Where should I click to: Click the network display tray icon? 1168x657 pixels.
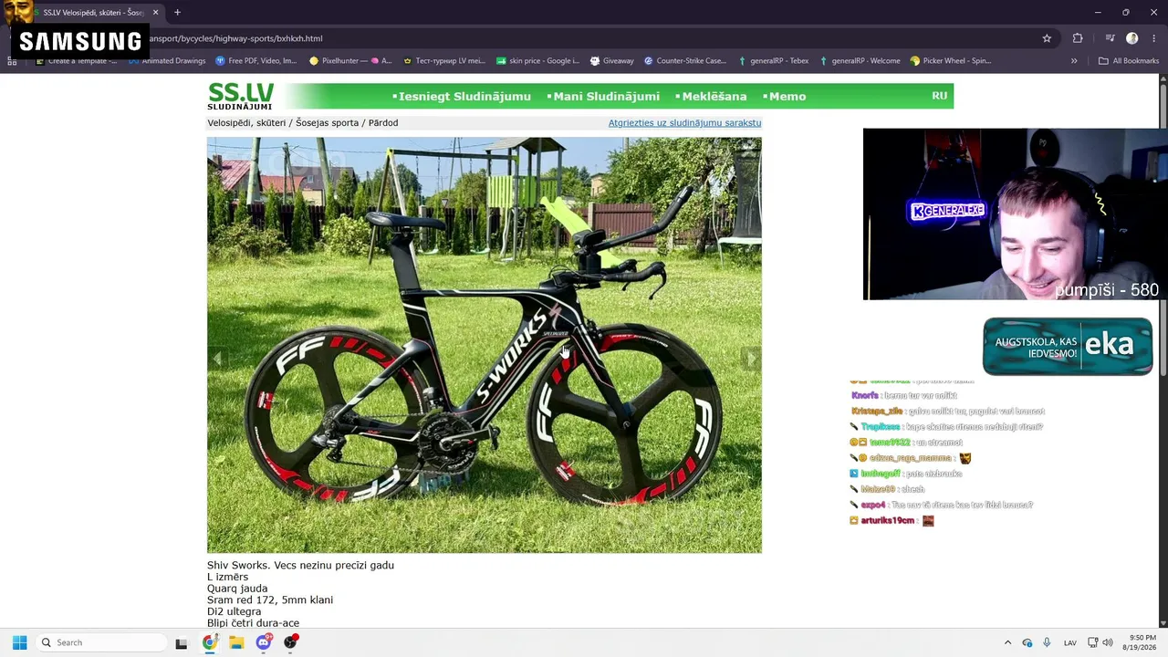click(x=1092, y=642)
